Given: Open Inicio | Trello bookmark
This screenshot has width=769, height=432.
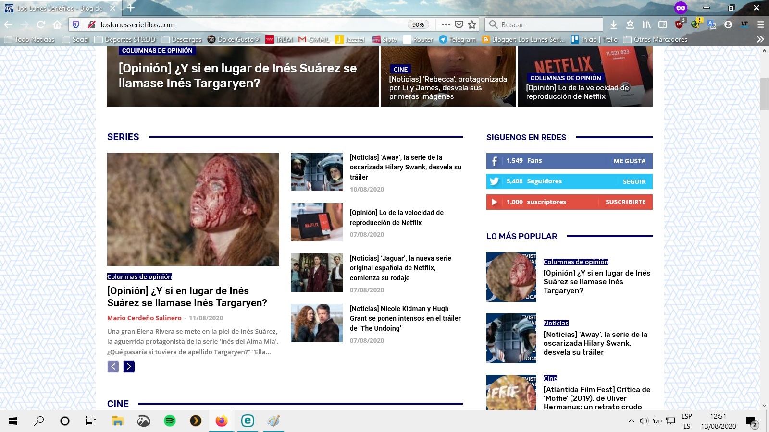Looking at the screenshot, I should coord(594,39).
